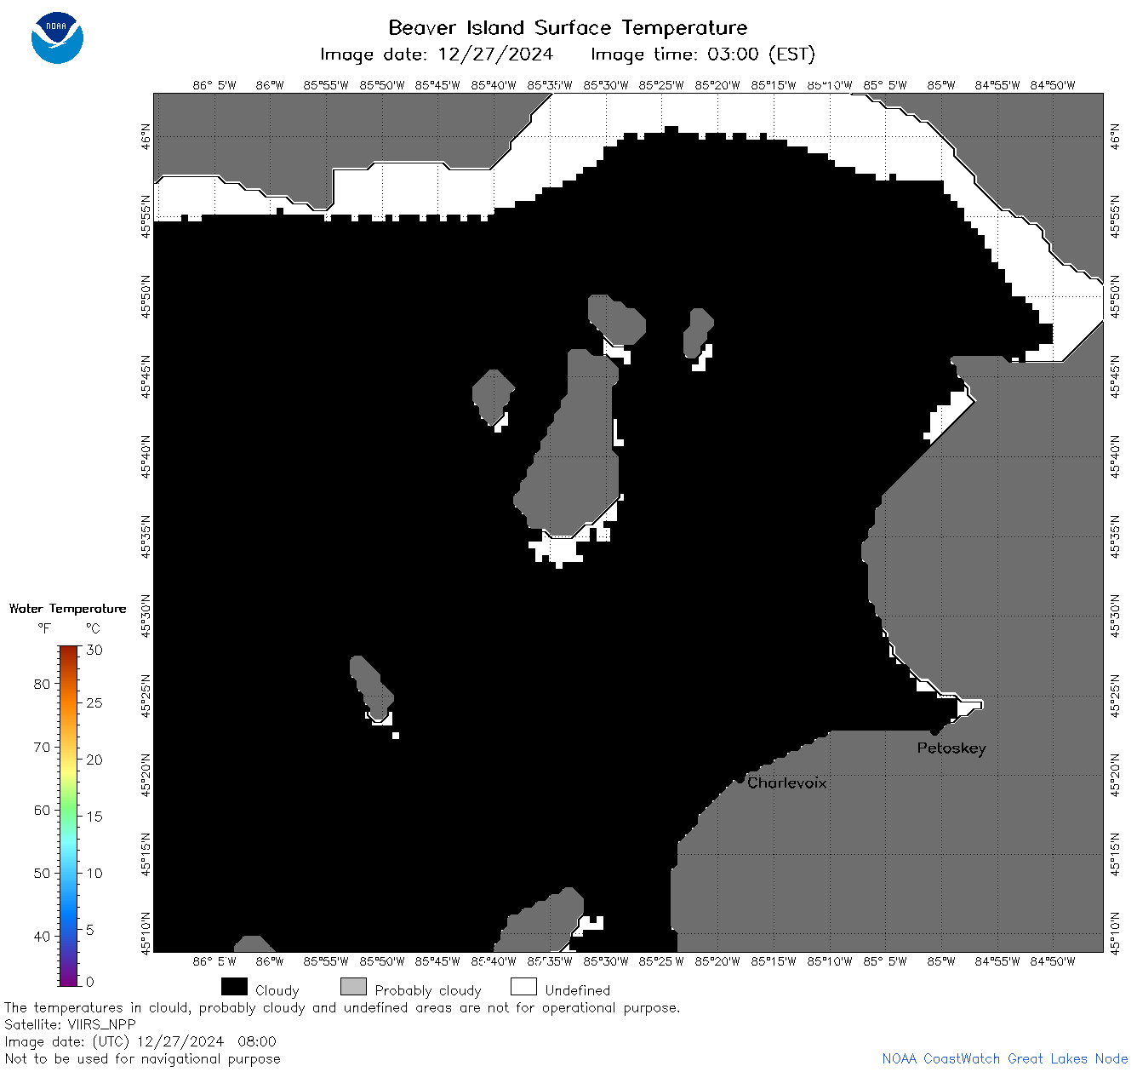Screen dimensions: 1137x1072
Task: Click the 85°30'W label on the bottom axis
Action: (x=606, y=961)
